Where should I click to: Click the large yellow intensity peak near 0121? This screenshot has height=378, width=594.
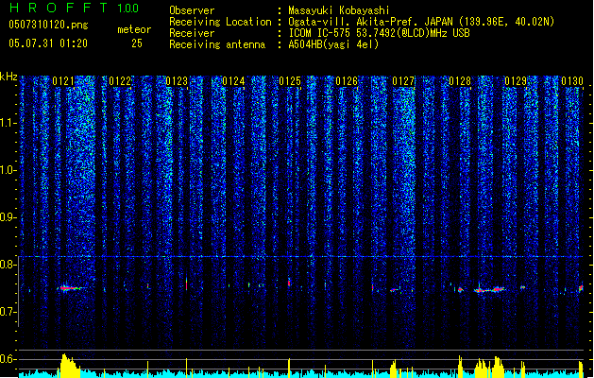(x=69, y=366)
